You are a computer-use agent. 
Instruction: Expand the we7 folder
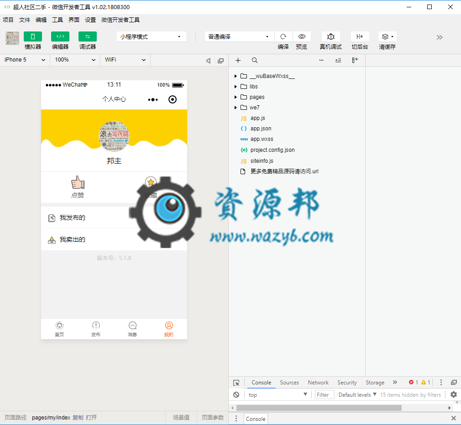[x=236, y=108]
